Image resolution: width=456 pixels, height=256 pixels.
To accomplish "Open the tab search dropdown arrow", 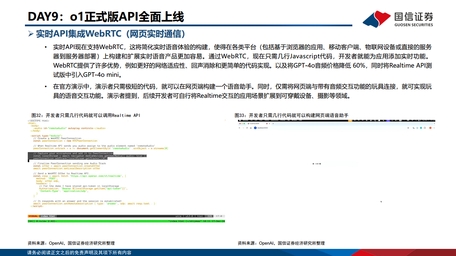I will [434, 123].
